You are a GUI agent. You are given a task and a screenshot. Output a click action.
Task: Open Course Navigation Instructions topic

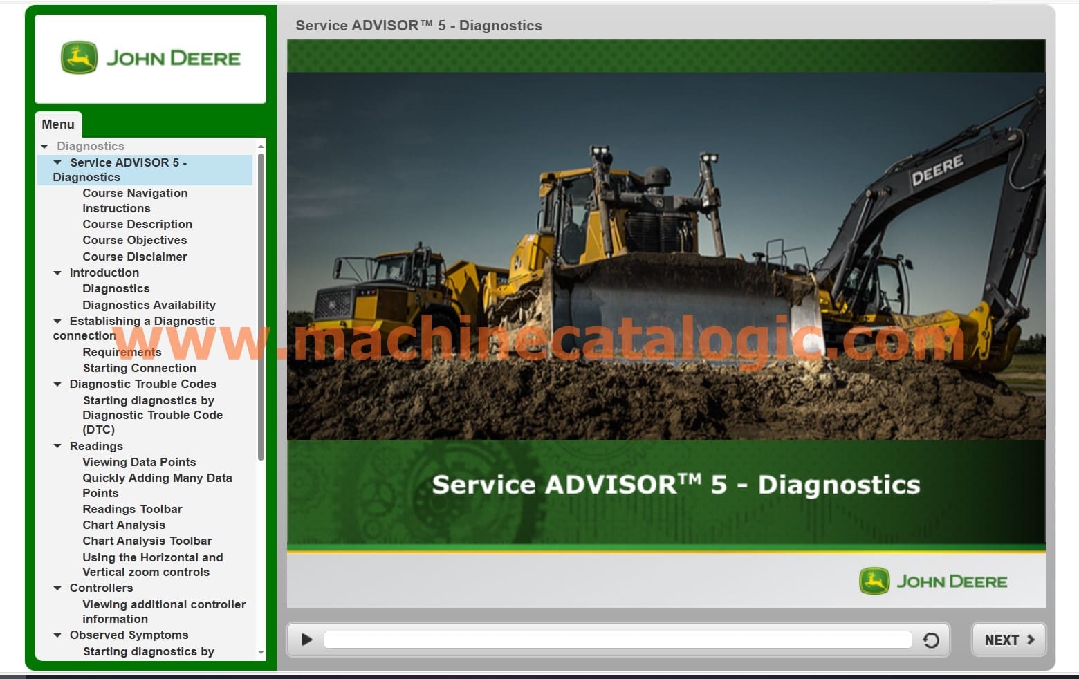click(x=135, y=201)
